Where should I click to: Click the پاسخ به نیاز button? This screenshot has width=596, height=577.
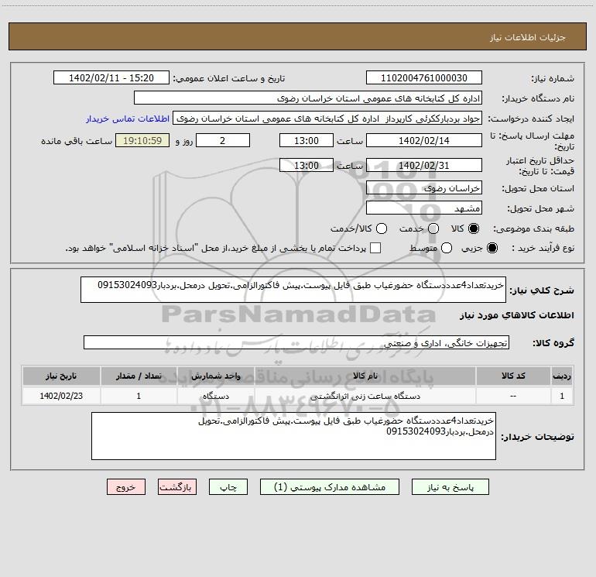coord(450,487)
